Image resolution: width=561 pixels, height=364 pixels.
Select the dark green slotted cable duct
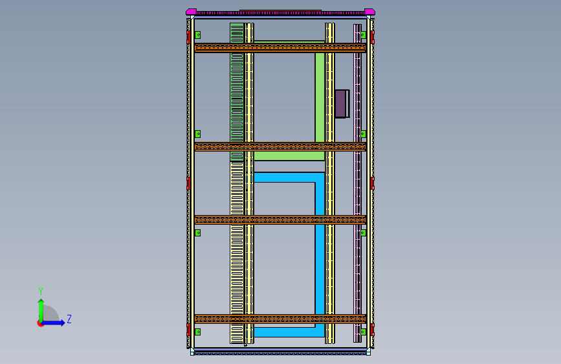coord(236,92)
